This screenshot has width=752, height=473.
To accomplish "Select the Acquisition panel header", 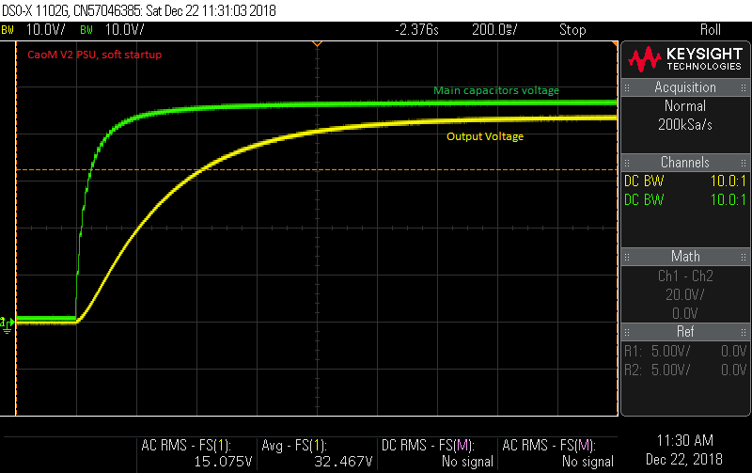I will pyautogui.click(x=685, y=87).
